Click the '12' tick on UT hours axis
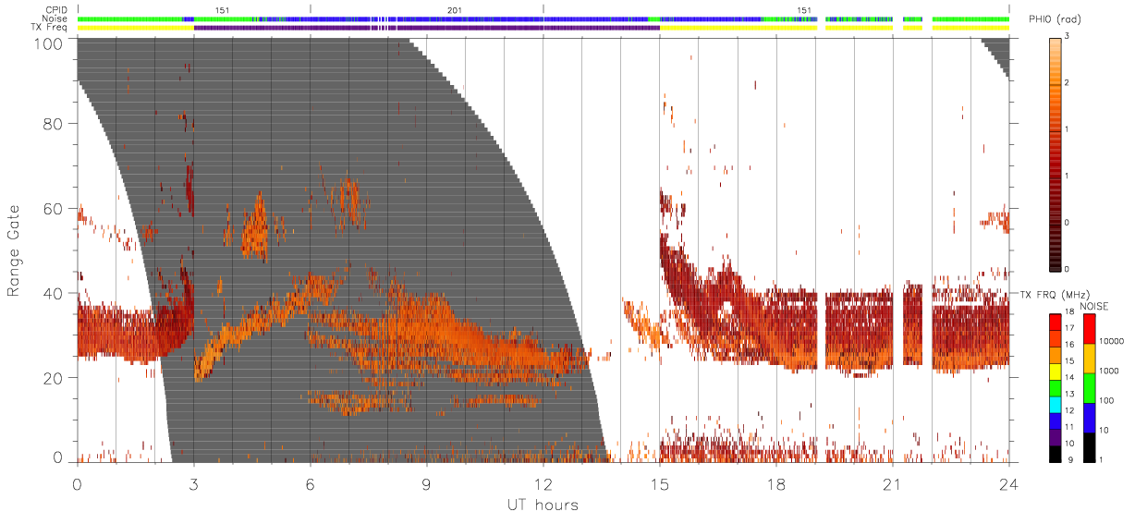 click(x=543, y=482)
